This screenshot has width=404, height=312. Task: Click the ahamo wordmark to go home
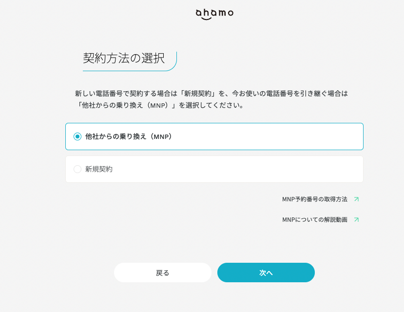[213, 13]
